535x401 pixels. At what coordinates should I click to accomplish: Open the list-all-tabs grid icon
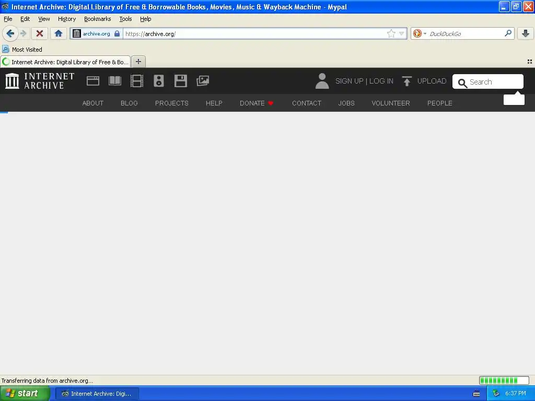click(530, 62)
